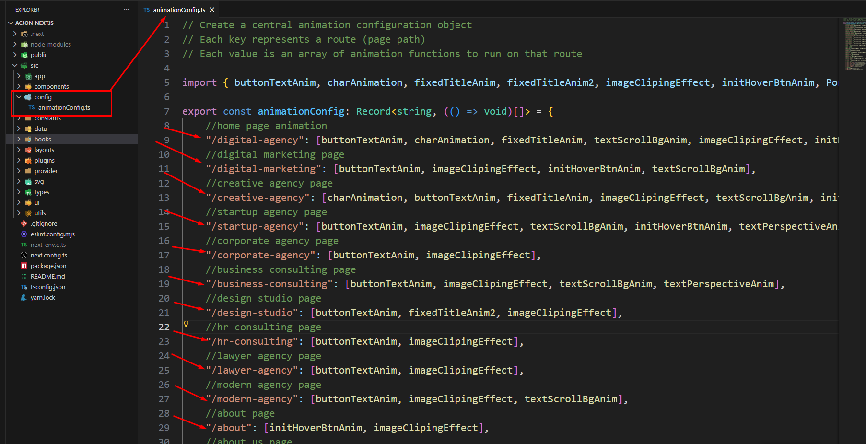Viewport: 866px width, 444px height.
Task: Click the next.config.ts file icon
Action: click(24, 255)
